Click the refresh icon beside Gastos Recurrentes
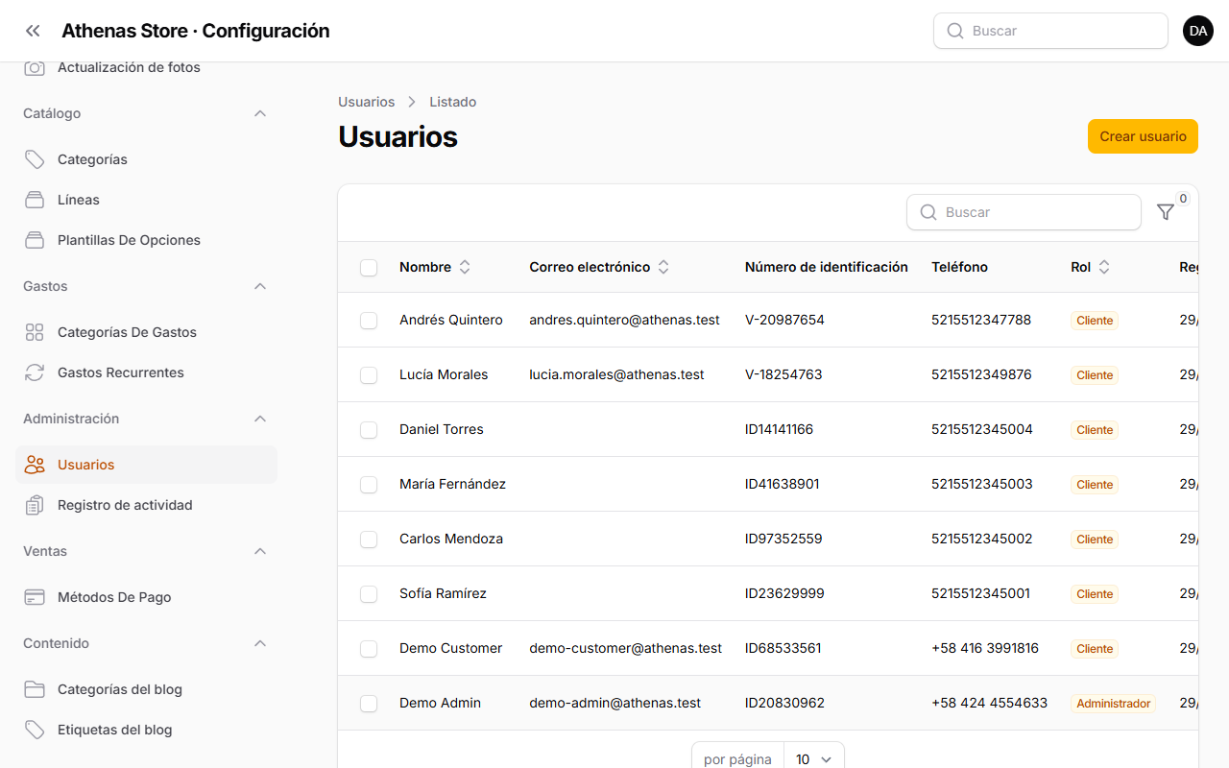Image resolution: width=1229 pixels, height=768 pixels. pos(35,372)
